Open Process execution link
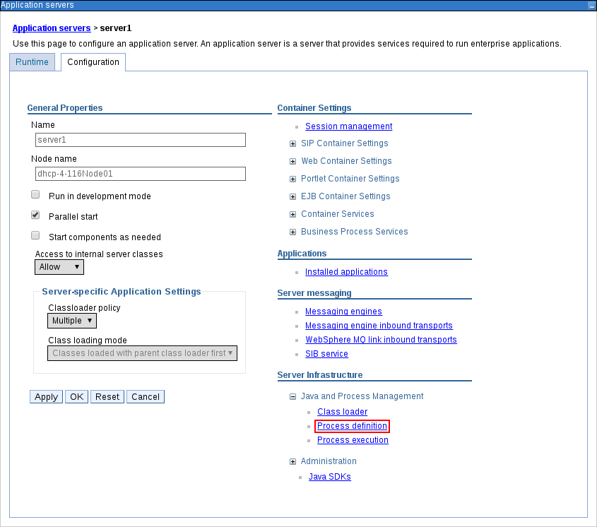Image resolution: width=597 pixels, height=527 pixels. (353, 440)
